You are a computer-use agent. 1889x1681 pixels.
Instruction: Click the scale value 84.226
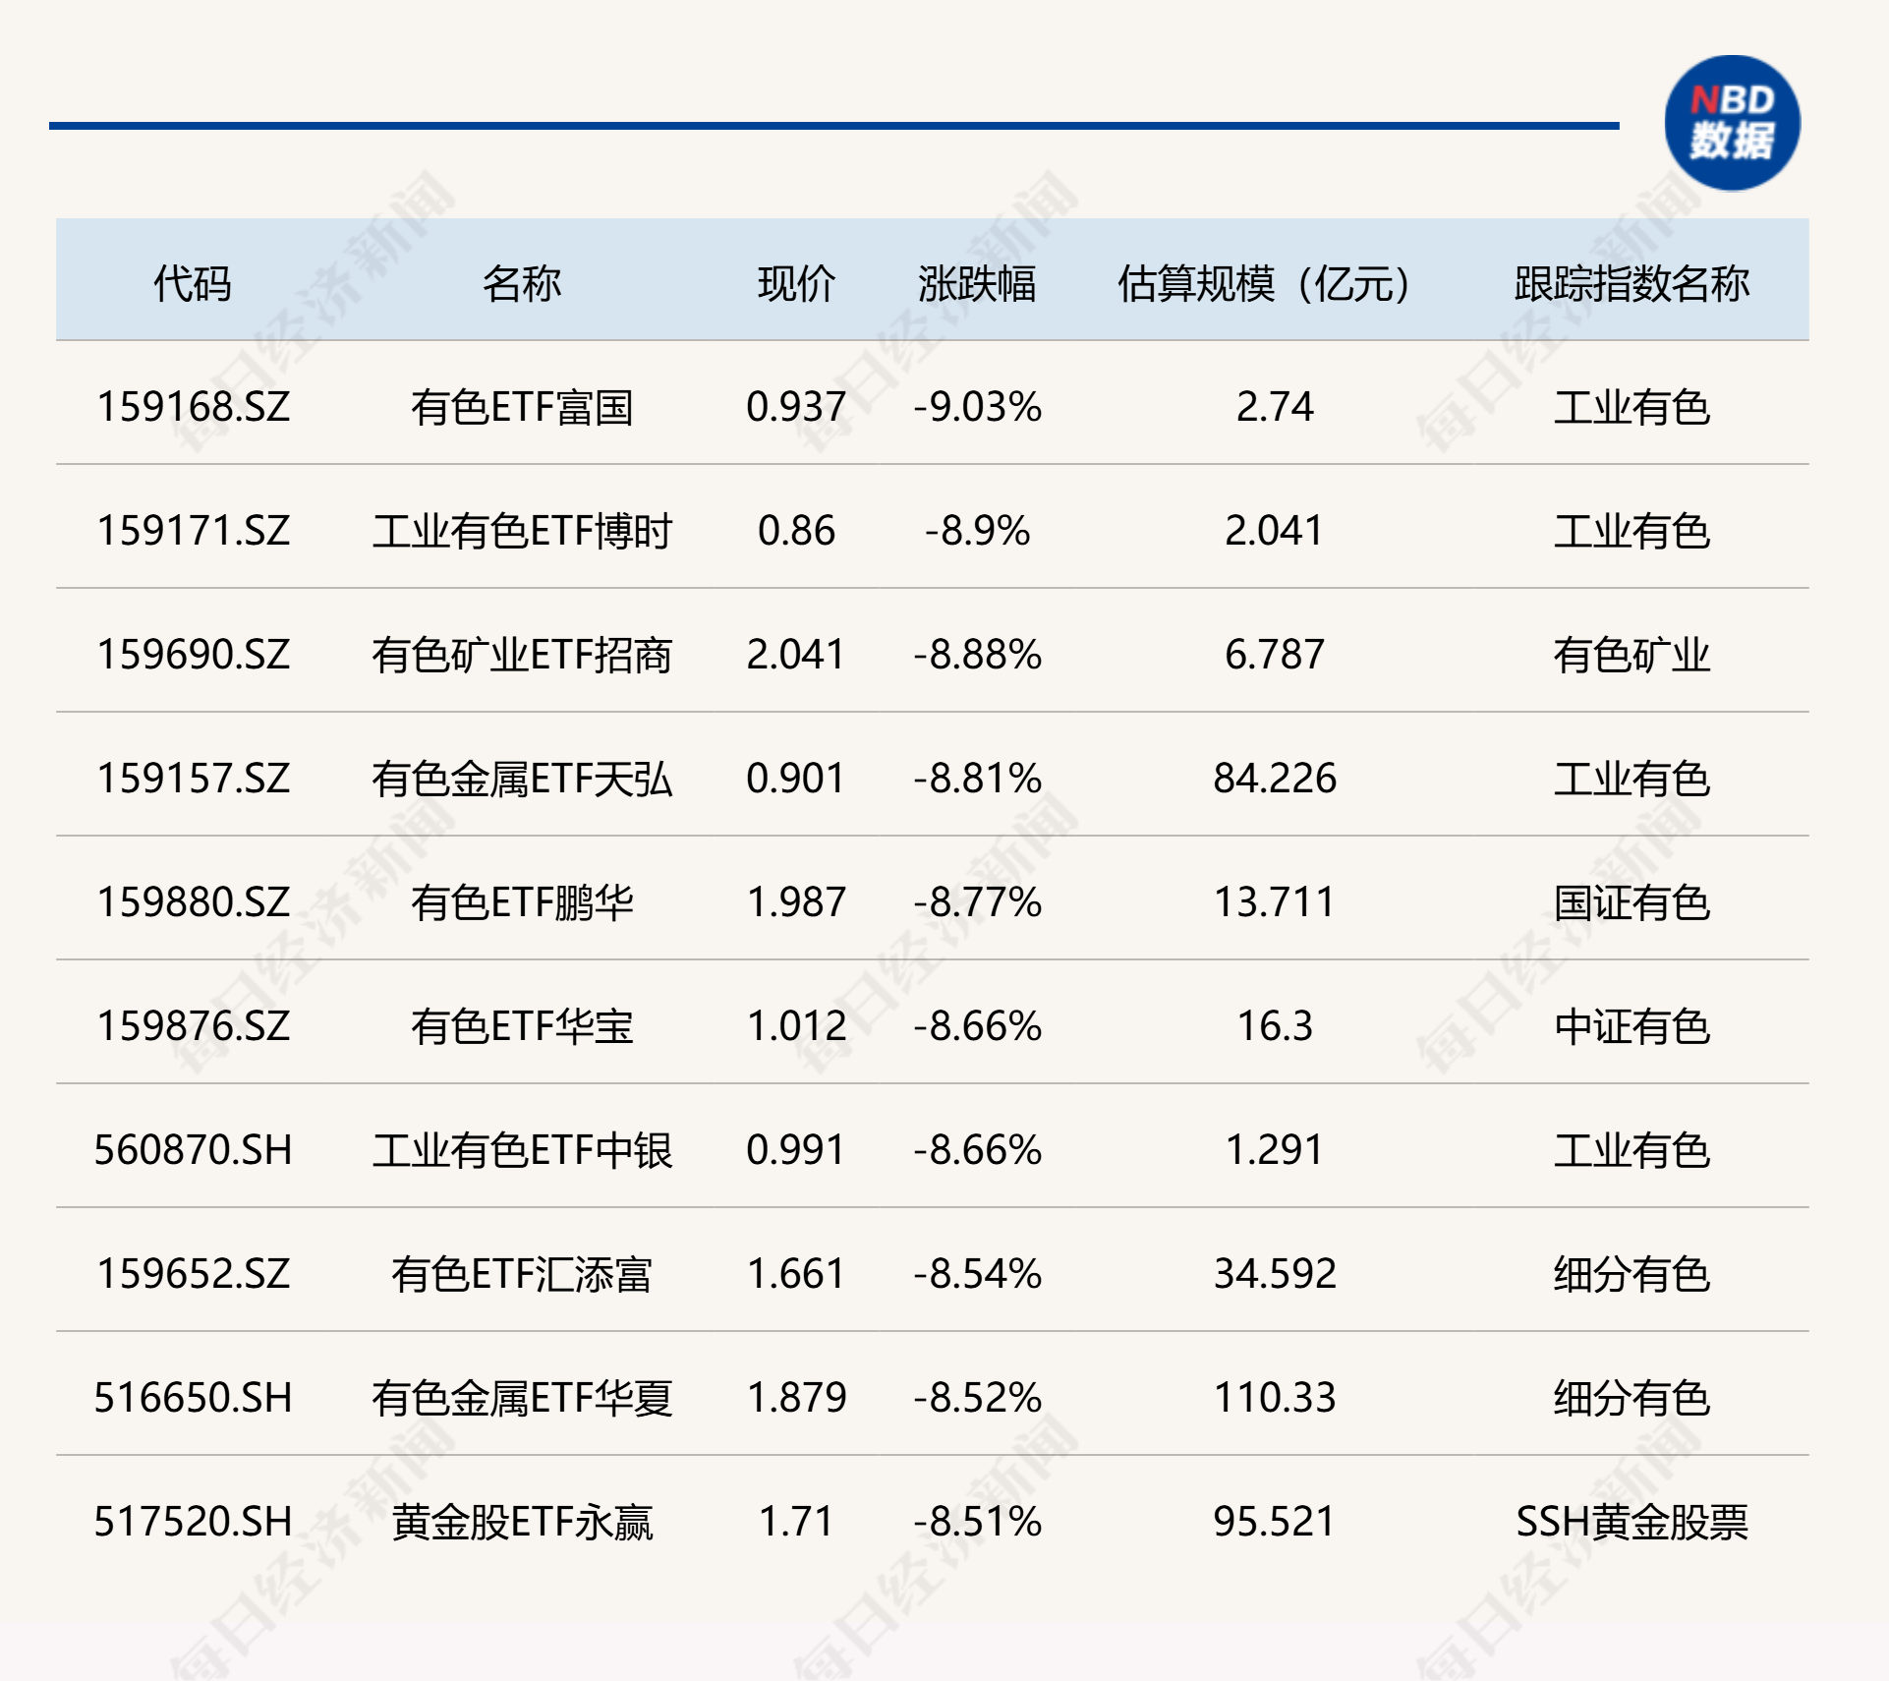(1275, 779)
